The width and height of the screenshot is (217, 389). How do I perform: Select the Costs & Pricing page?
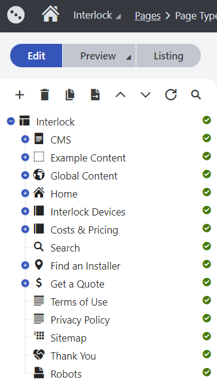(x=84, y=230)
